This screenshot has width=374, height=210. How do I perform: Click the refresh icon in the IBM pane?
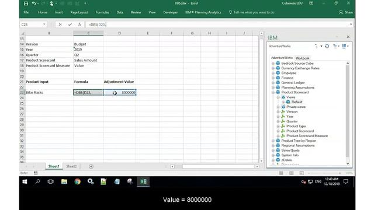(x=327, y=46)
